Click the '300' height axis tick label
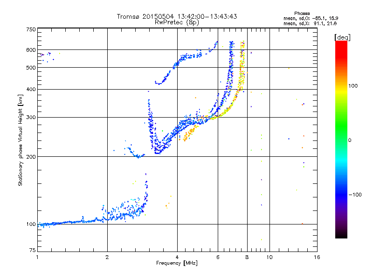 coord(31,117)
